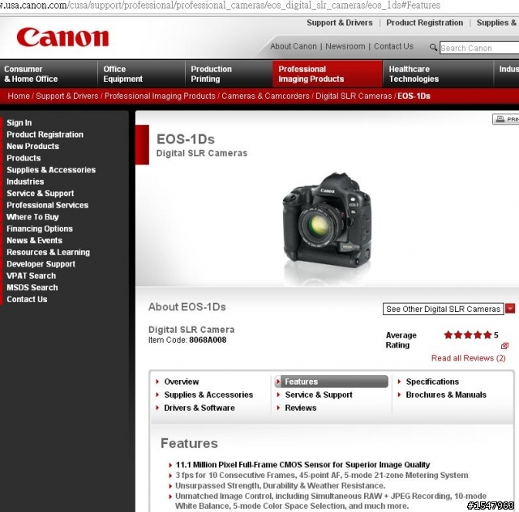Viewport: 519px width, 512px height.
Task: Click the five-star average rating
Action: click(467, 335)
